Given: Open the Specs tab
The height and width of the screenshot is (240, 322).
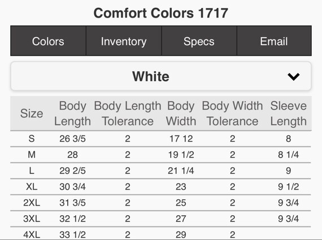Looking at the screenshot, I should coord(199,41).
